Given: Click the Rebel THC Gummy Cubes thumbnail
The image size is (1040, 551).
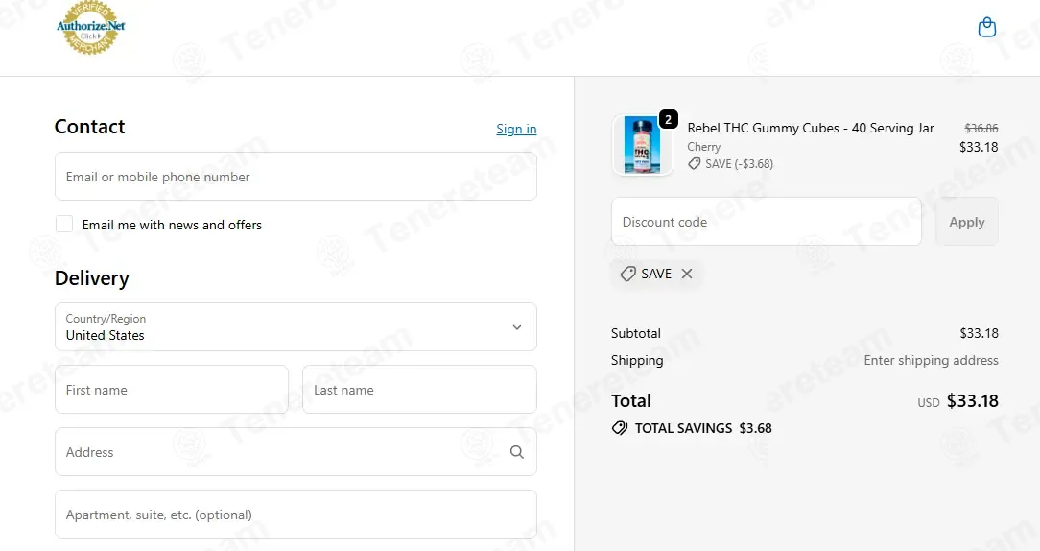Looking at the screenshot, I should coord(642,145).
